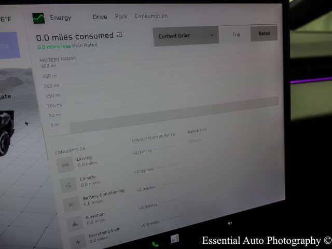Select the Trip toggle option
The width and height of the screenshot is (332, 249).
pos(236,34)
